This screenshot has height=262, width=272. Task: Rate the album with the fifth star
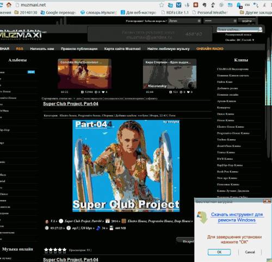pos(64,250)
